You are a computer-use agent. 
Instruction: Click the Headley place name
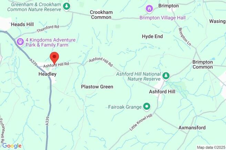[48, 74]
